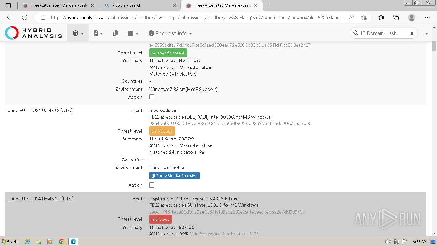Click Threat Score: 50/100 text
The image size is (437, 246).
(172, 227)
